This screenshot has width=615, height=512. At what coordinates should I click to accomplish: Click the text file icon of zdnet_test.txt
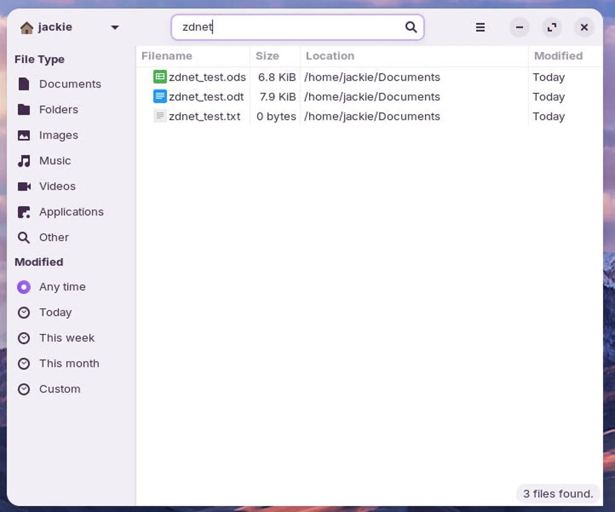[160, 116]
